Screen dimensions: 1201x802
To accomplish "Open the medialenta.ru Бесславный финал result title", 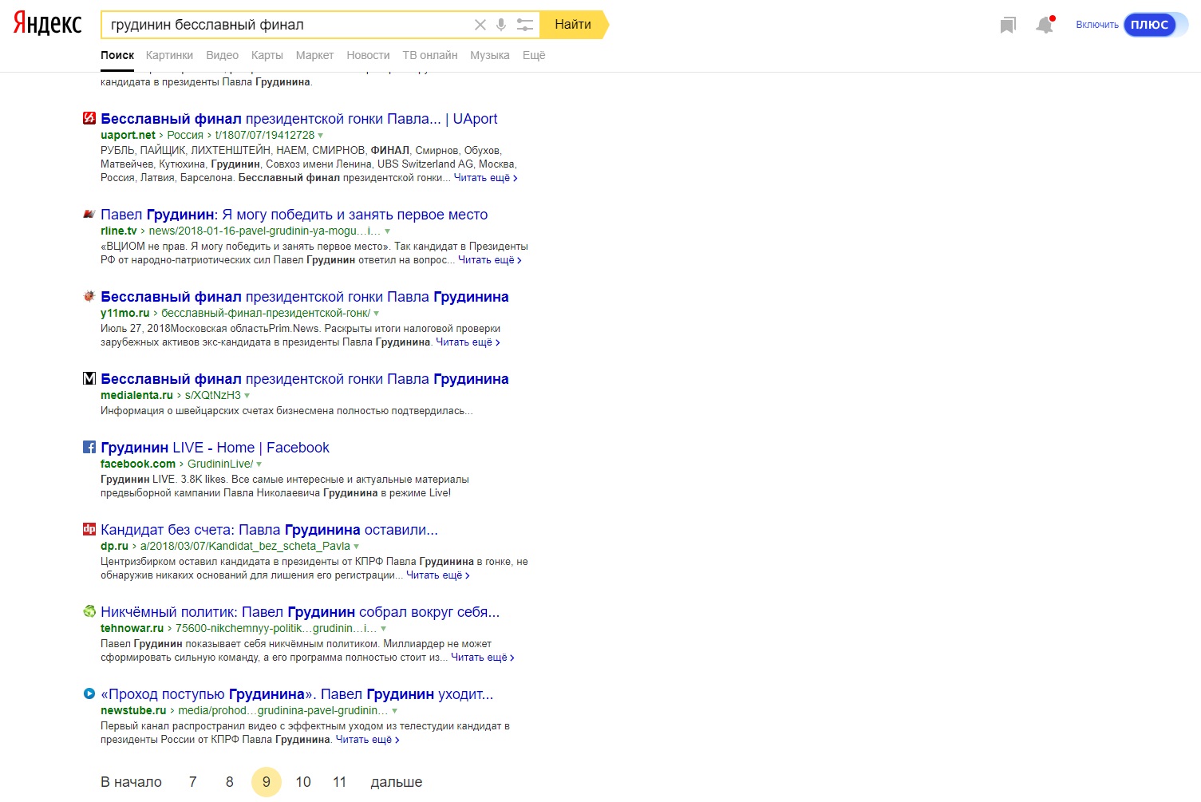I will pyautogui.click(x=305, y=379).
